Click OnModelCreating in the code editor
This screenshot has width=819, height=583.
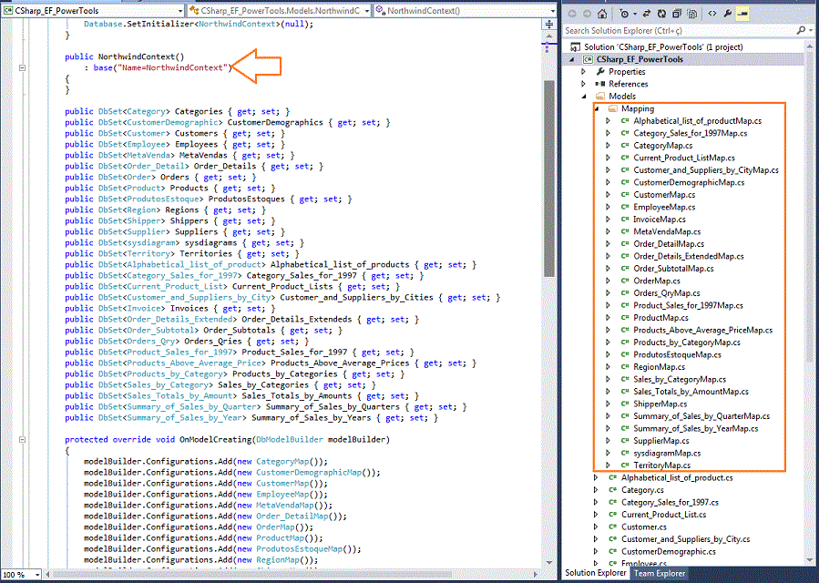pos(216,439)
